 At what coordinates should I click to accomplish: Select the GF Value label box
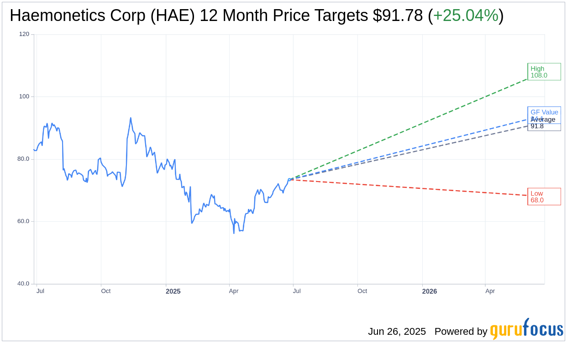[x=544, y=111]
